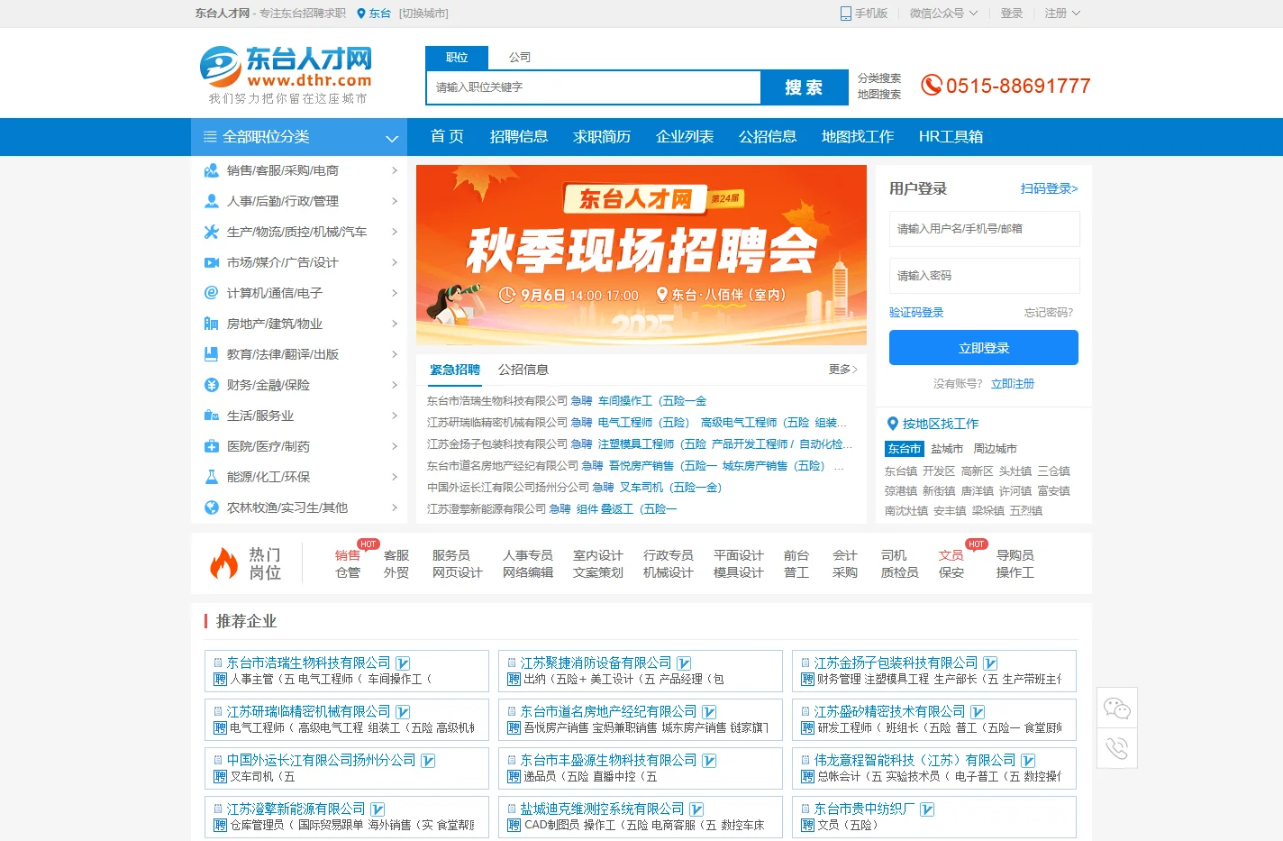
Task: Click verified badge next to 东台市浩瑞生物科技有限公司
Action: tap(403, 663)
